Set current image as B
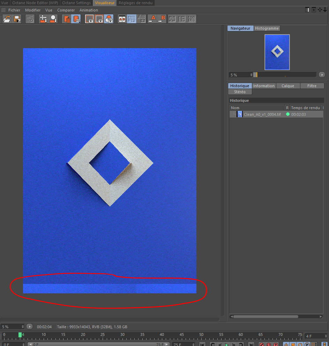The image size is (329, 346). (x=162, y=19)
